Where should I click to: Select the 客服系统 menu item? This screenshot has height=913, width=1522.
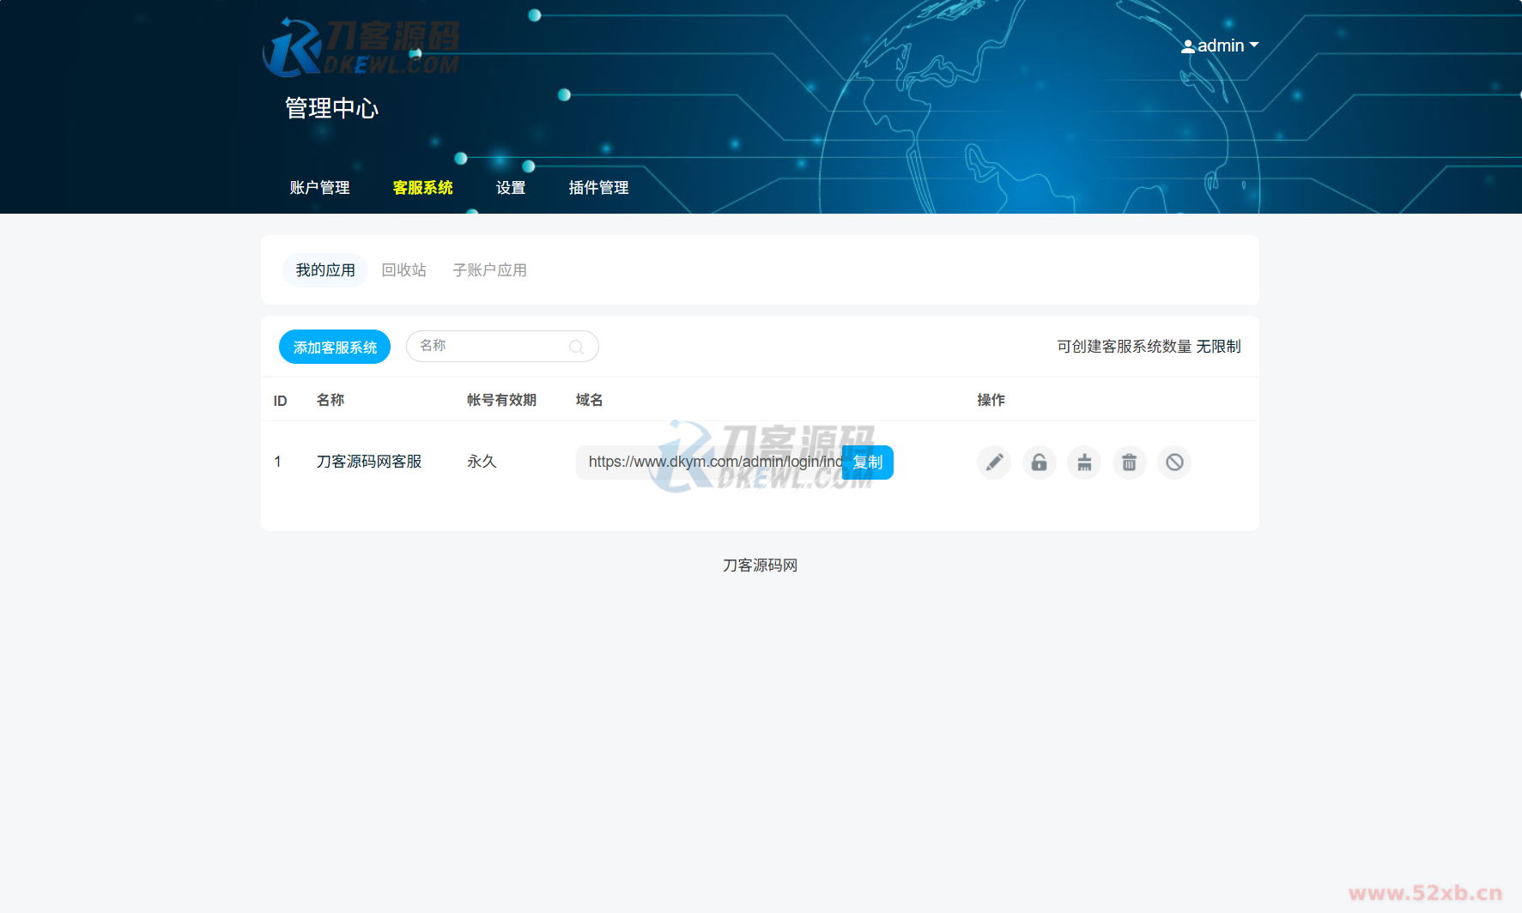pyautogui.click(x=422, y=188)
